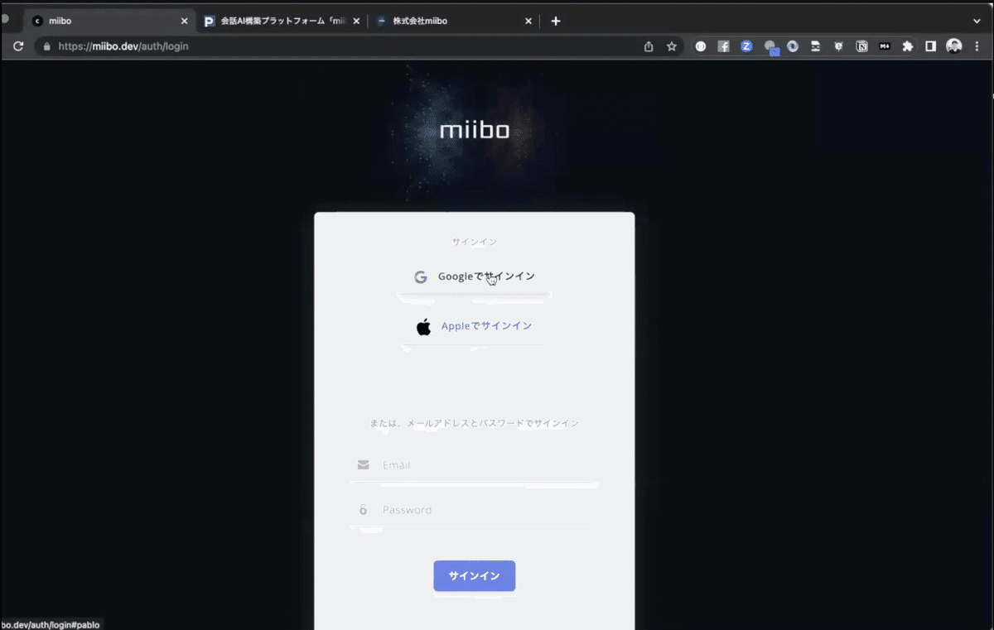The height and width of the screenshot is (630, 994).
Task: Reload the page with the refresh icon
Action: click(18, 46)
